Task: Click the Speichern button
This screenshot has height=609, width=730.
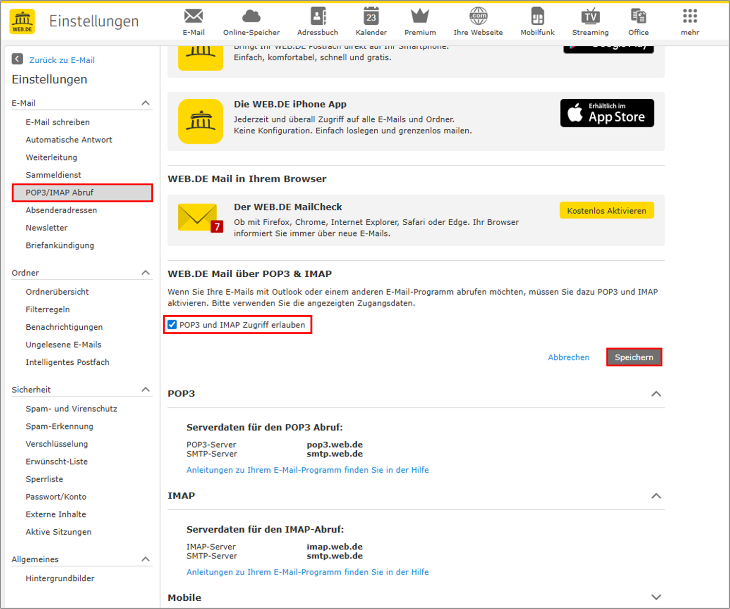Action: pyautogui.click(x=634, y=358)
